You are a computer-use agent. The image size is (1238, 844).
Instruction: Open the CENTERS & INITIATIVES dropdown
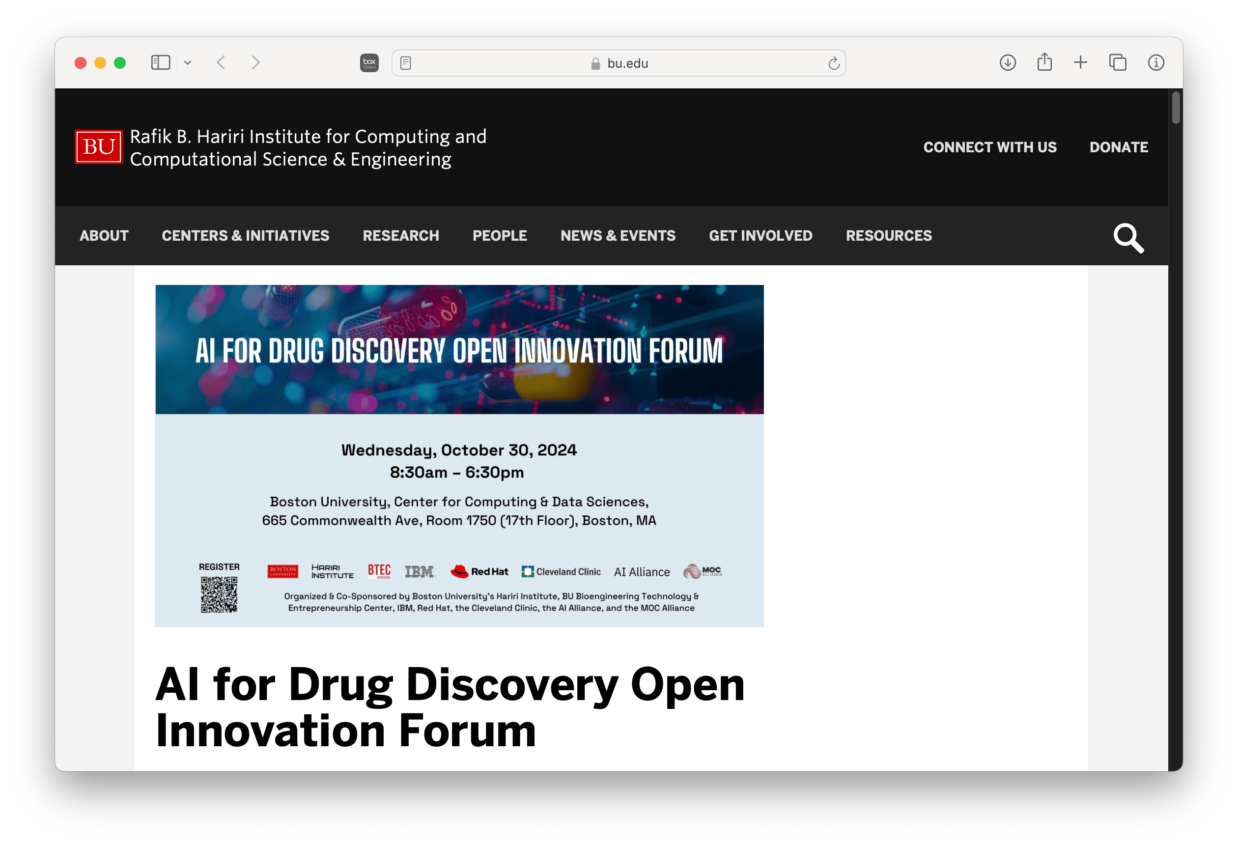coord(246,235)
